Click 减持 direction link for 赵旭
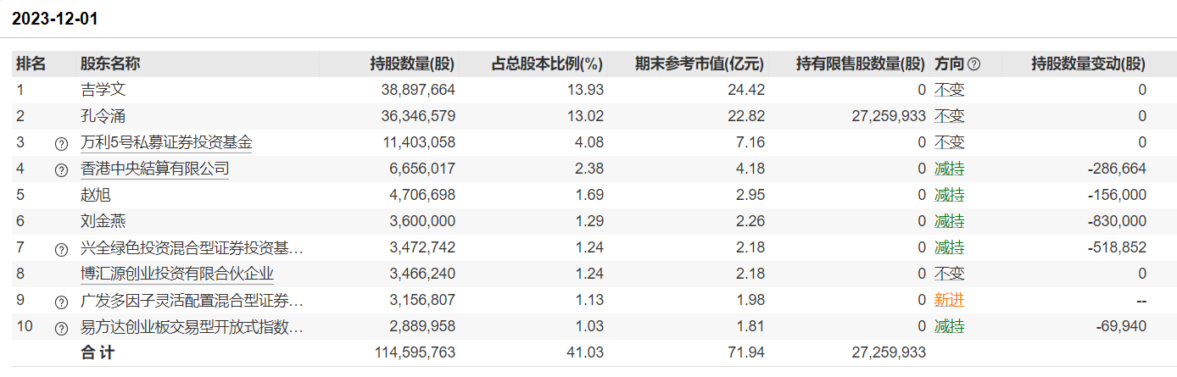This screenshot has width=1177, height=377. tap(949, 195)
